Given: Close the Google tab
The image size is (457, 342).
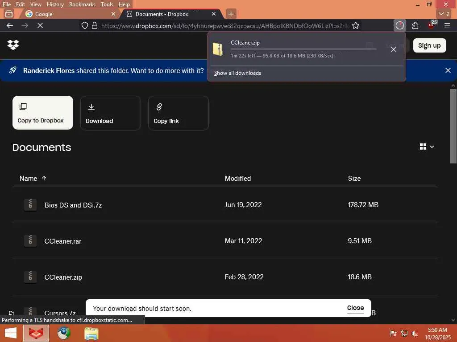Looking at the screenshot, I should [x=113, y=14].
